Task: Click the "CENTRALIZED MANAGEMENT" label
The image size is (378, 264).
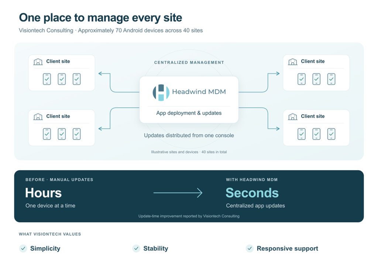Action: (x=189, y=63)
